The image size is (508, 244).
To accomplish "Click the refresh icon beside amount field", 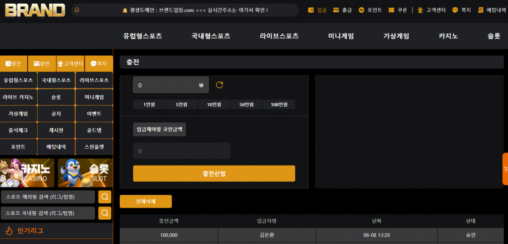I will click(220, 85).
